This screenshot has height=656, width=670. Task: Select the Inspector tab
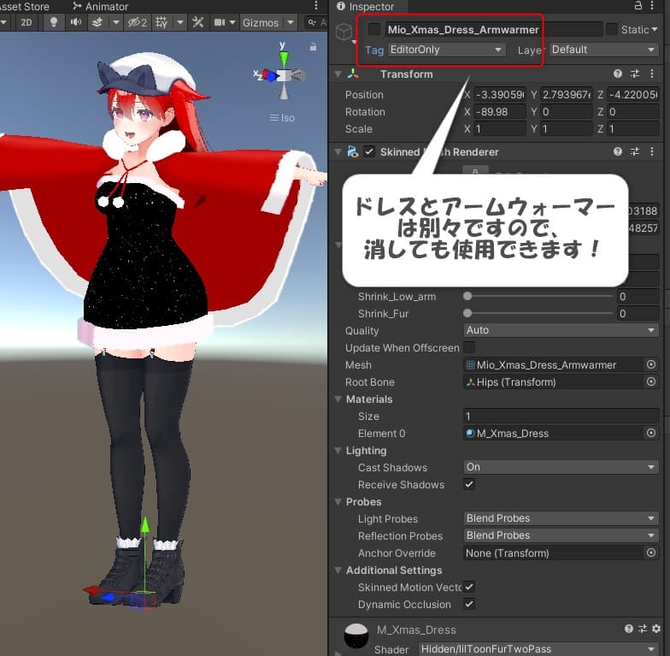coord(366,7)
